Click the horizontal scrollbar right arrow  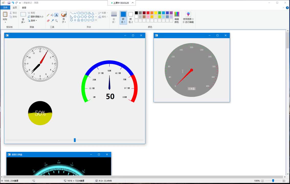coord(285,177)
